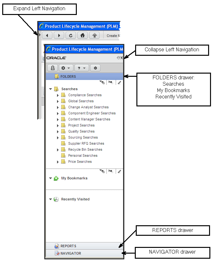Open the Help question mark dropdown
Image resolution: width=218 pixels, height=274 pixels.
click(x=82, y=68)
